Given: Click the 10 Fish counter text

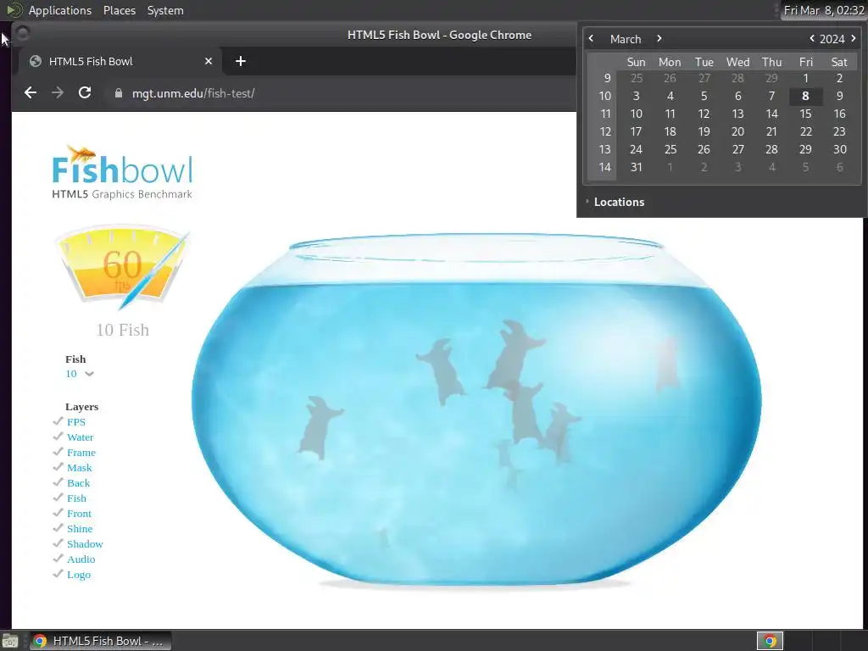Looking at the screenshot, I should point(122,330).
